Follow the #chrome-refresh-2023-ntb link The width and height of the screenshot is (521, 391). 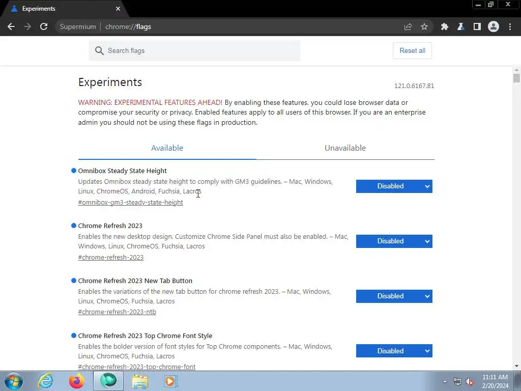[117, 312]
